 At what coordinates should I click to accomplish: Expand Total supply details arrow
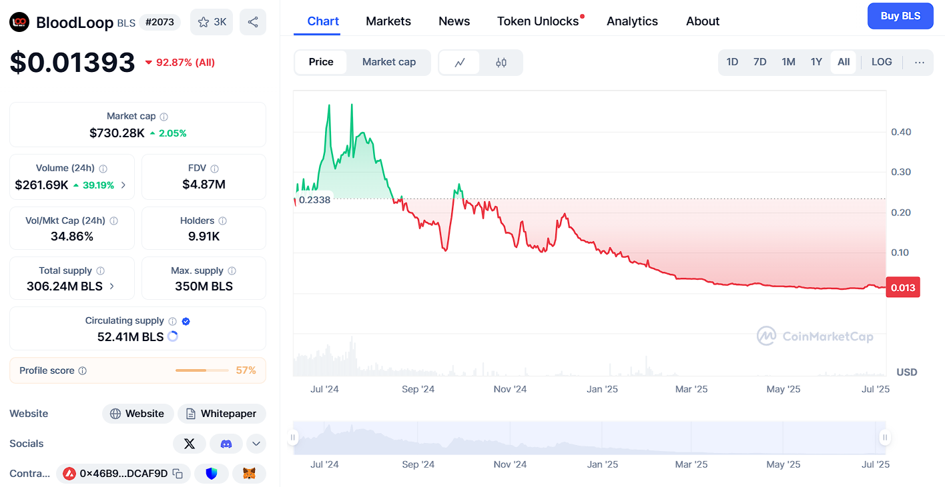[x=111, y=286]
